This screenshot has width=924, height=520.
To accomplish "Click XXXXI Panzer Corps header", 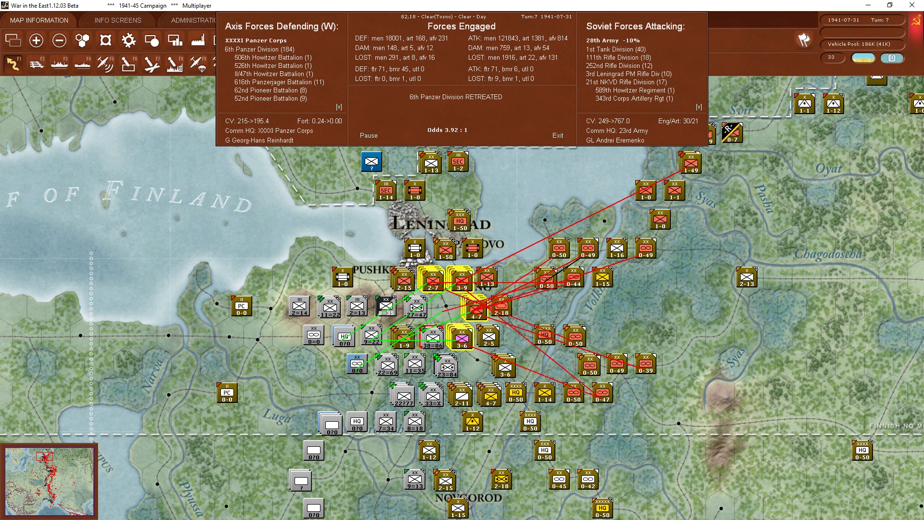I will point(256,40).
